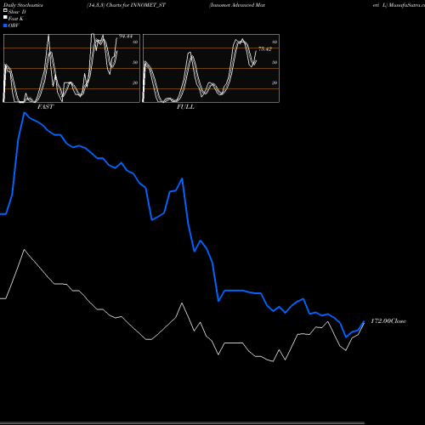Click the 73.42 value in FULL chart
The image size is (425, 425).
coord(265,49)
